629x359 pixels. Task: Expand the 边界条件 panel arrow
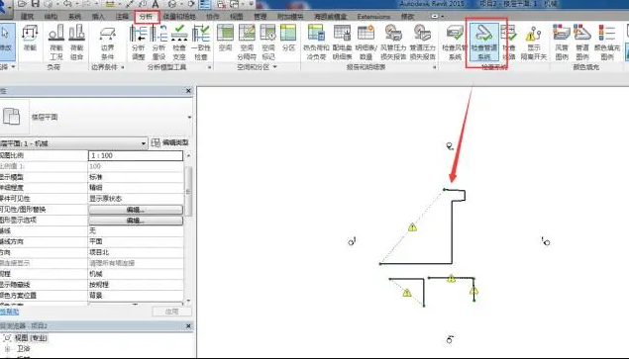coord(123,67)
